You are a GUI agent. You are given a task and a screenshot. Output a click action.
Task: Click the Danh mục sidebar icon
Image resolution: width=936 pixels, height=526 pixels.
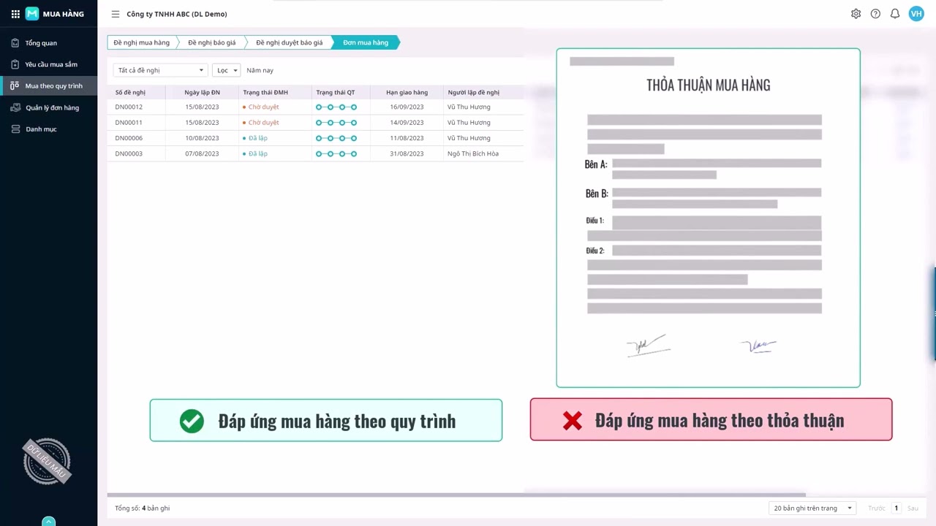pyautogui.click(x=15, y=129)
